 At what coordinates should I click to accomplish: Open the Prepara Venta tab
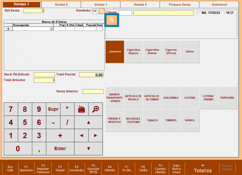tap(179, 5)
